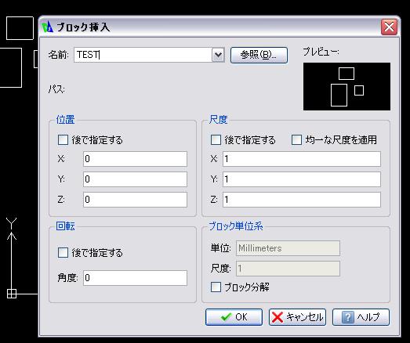The width and height of the screenshot is (410, 343).
Task: Click the 尺度 Z input field
Action: pos(302,200)
